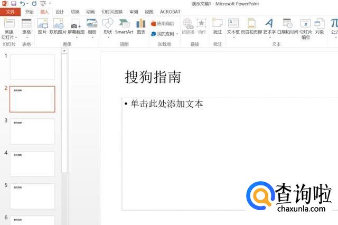Expand the 形状 dropdown arrow
338x225 pixels.
[x=108, y=37]
